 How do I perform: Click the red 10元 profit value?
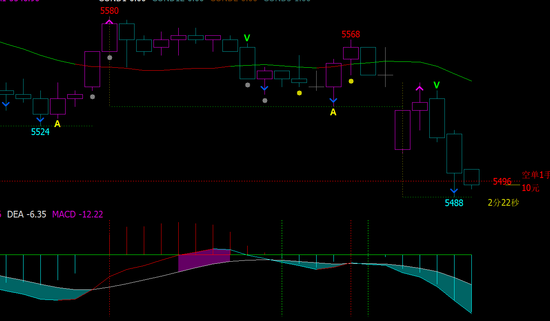[530, 188]
